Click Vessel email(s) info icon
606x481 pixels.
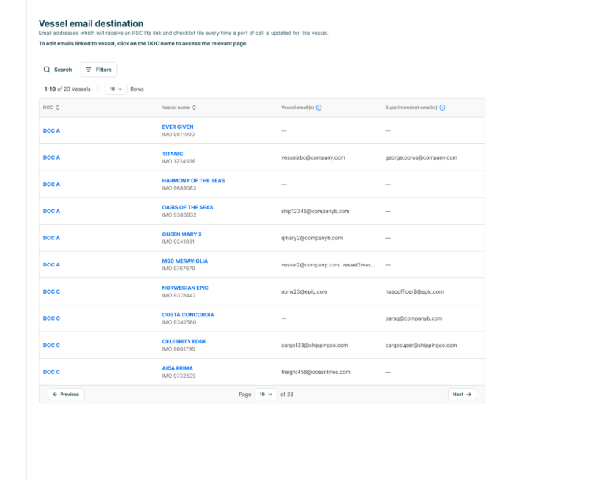point(319,108)
